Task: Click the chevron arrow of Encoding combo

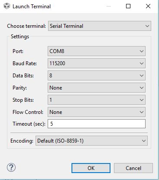Action: (x=144, y=141)
